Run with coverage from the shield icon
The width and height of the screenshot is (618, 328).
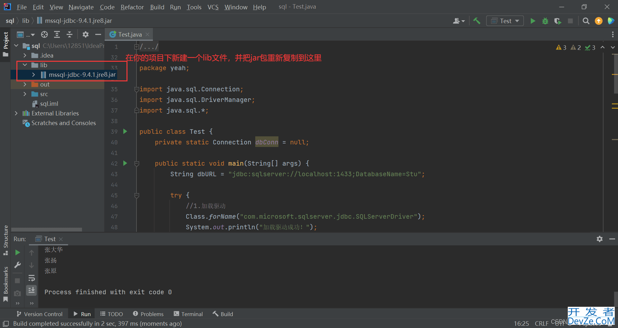click(558, 21)
